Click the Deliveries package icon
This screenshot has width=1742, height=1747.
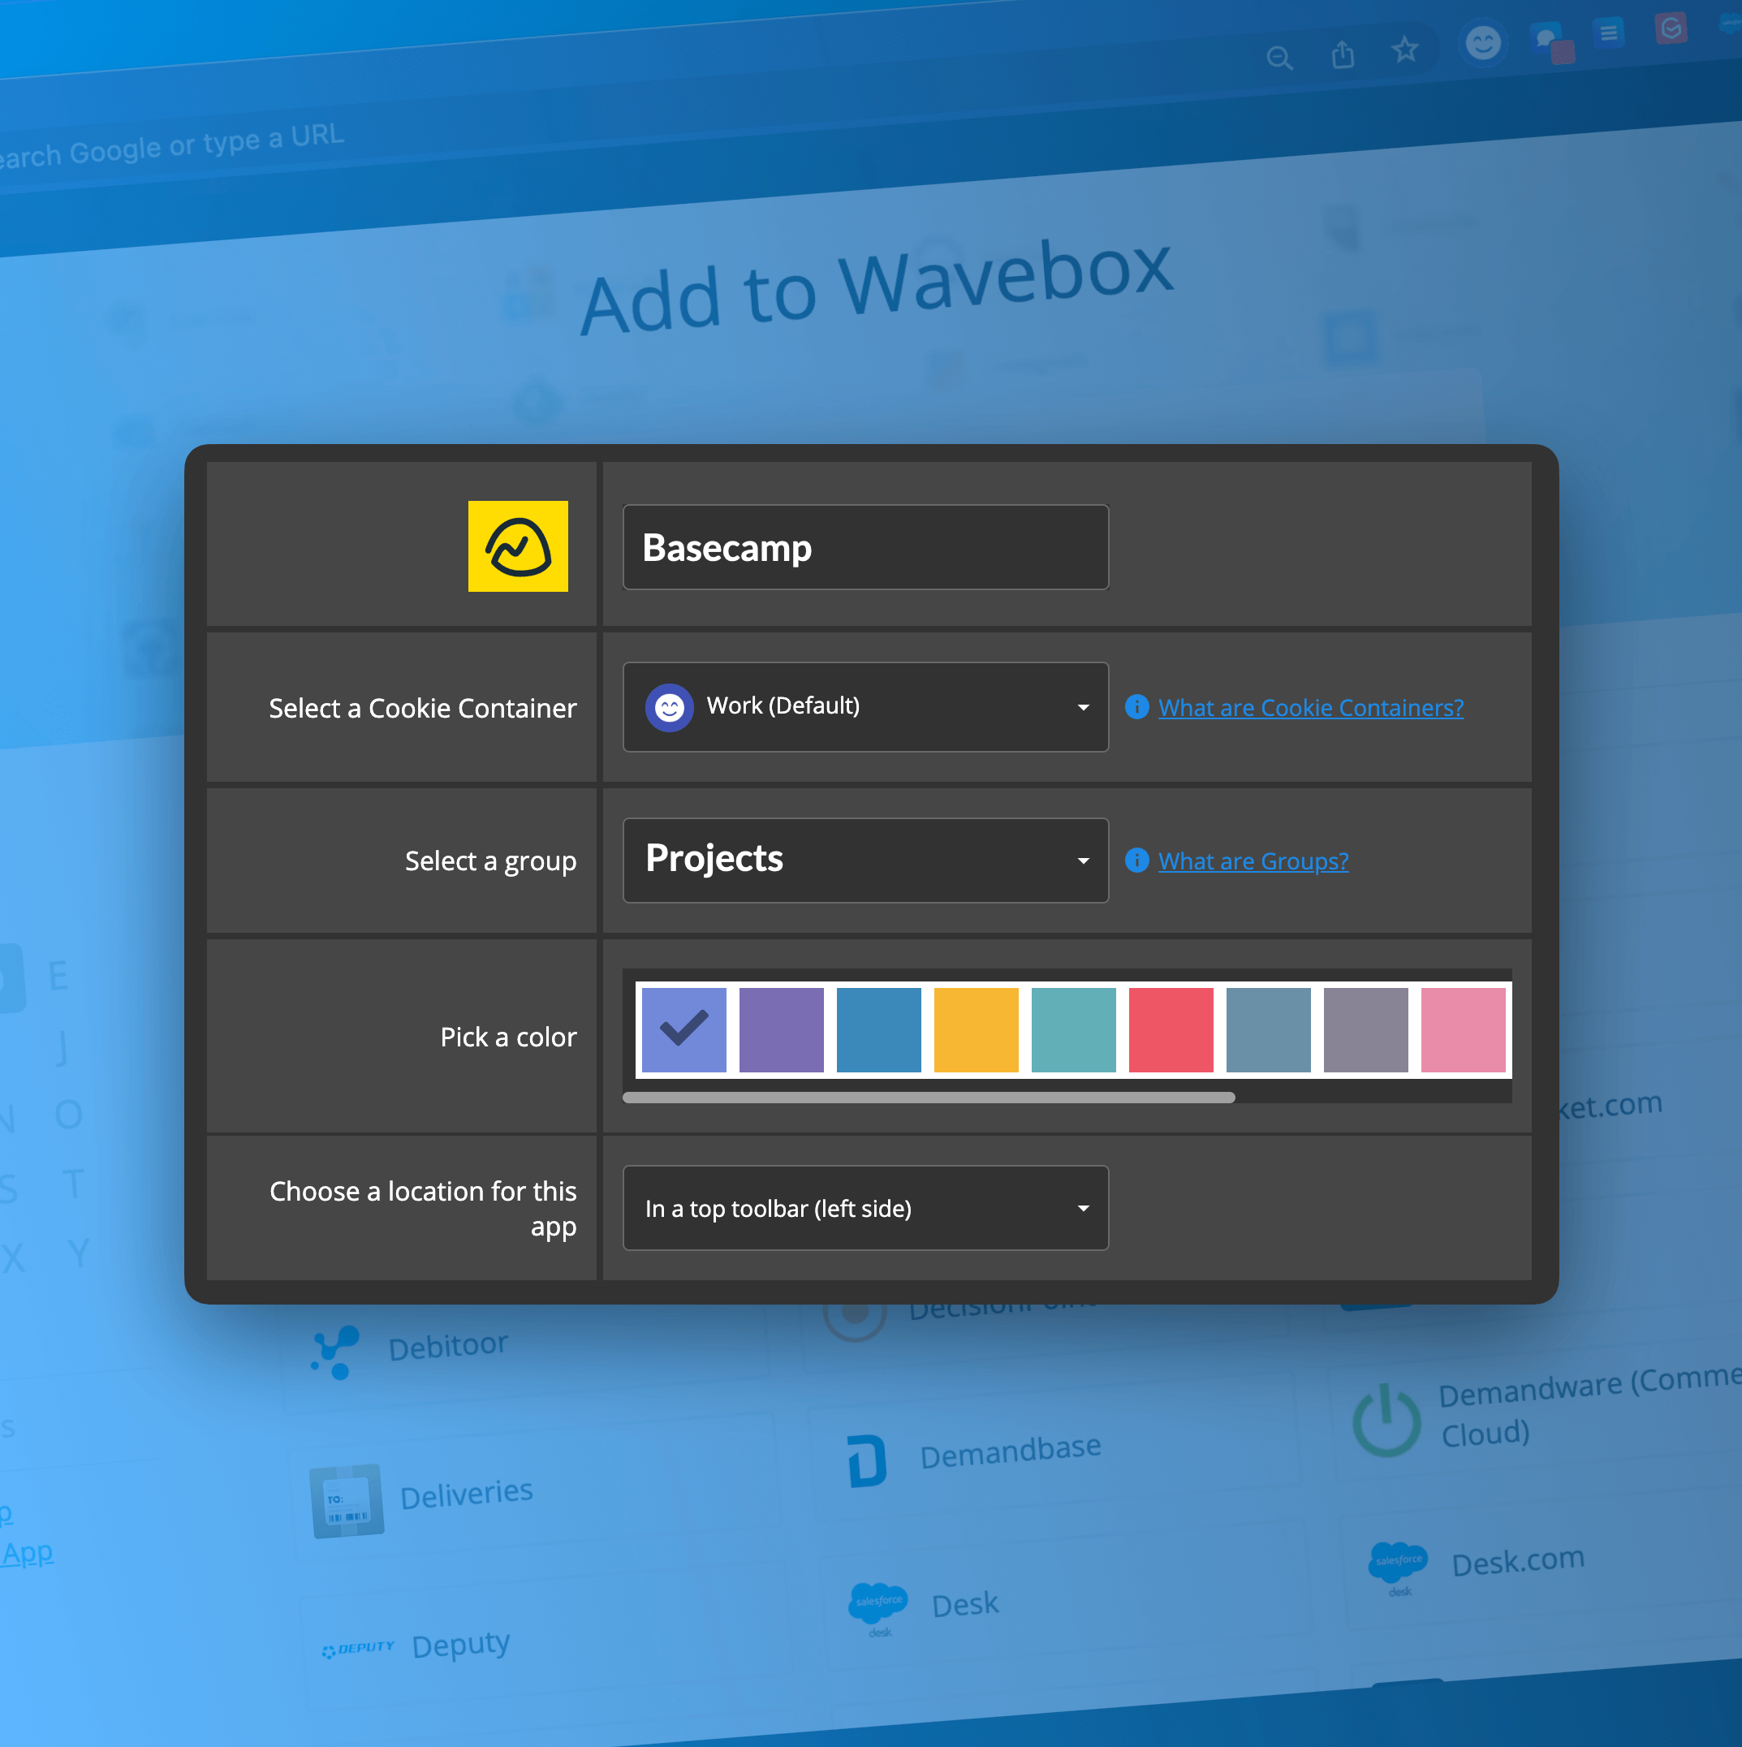[347, 1500]
